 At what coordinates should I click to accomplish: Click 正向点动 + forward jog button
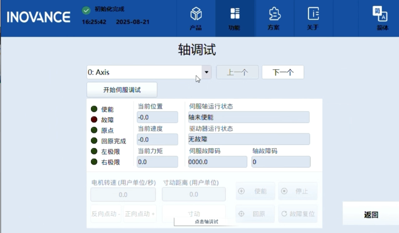(x=140, y=214)
